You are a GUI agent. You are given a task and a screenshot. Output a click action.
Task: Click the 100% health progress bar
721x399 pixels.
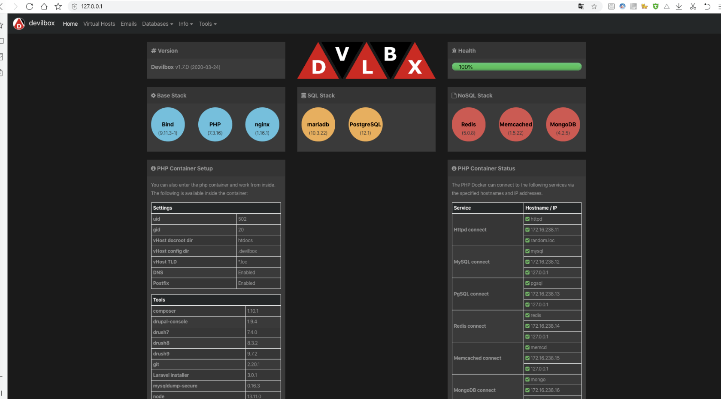(517, 67)
